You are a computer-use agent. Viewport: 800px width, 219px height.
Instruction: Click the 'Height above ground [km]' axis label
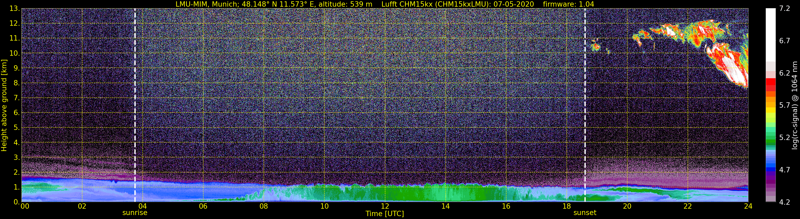[x=4, y=105]
